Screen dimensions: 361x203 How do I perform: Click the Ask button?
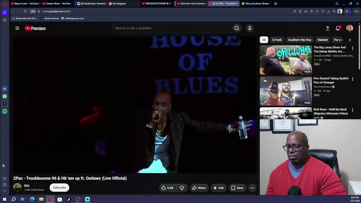point(219,188)
